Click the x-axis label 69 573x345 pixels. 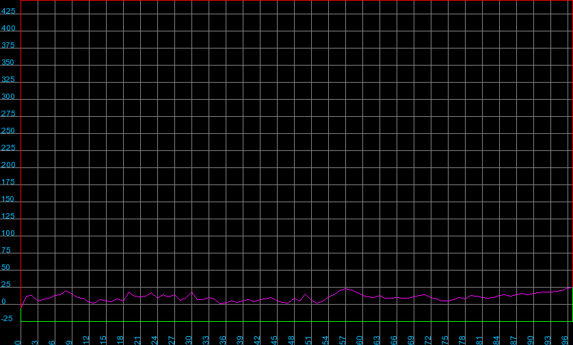pyautogui.click(x=412, y=340)
